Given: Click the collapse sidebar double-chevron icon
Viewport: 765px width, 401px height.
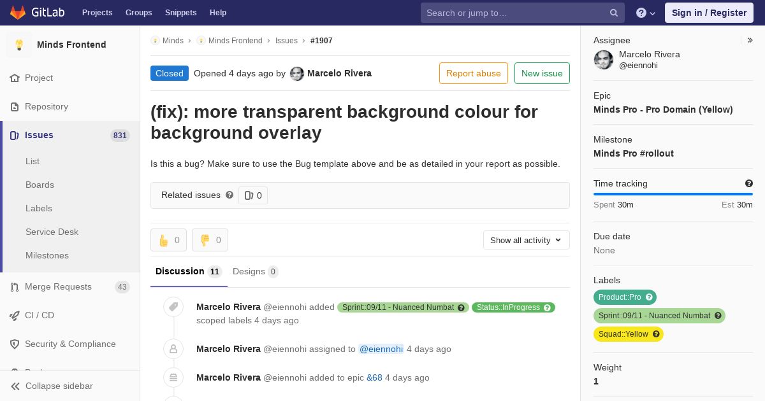Looking at the screenshot, I should click(15, 386).
